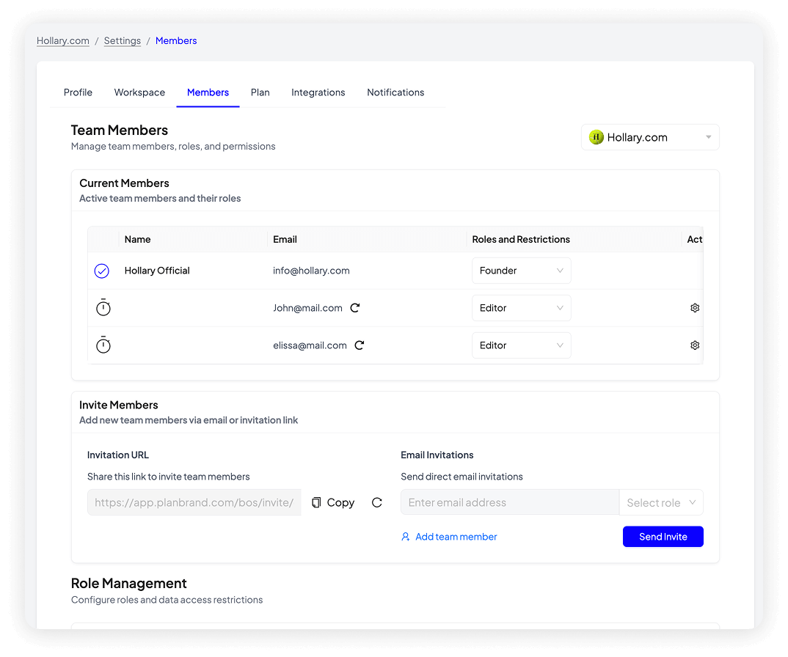Regenerate the invitation URL with refresh icon

[x=377, y=502]
